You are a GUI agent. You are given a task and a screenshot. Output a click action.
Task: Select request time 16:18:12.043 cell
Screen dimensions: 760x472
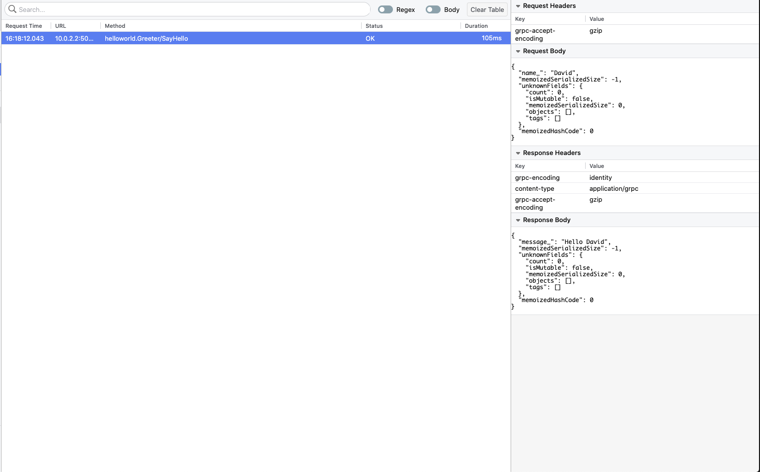tap(25, 38)
